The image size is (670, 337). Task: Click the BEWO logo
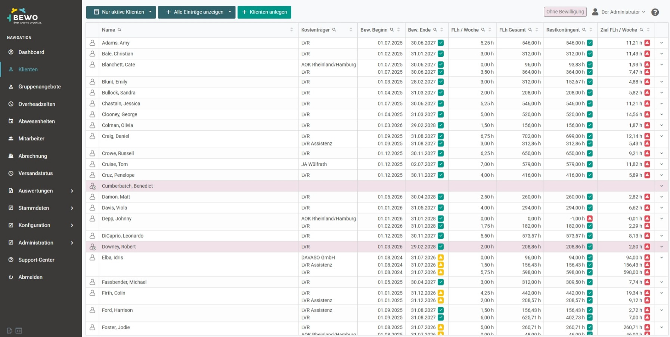coord(25,17)
